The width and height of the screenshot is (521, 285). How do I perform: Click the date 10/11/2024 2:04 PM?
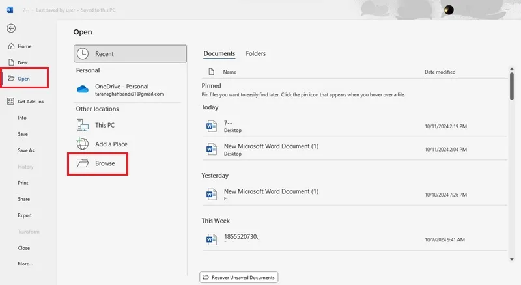(445, 150)
